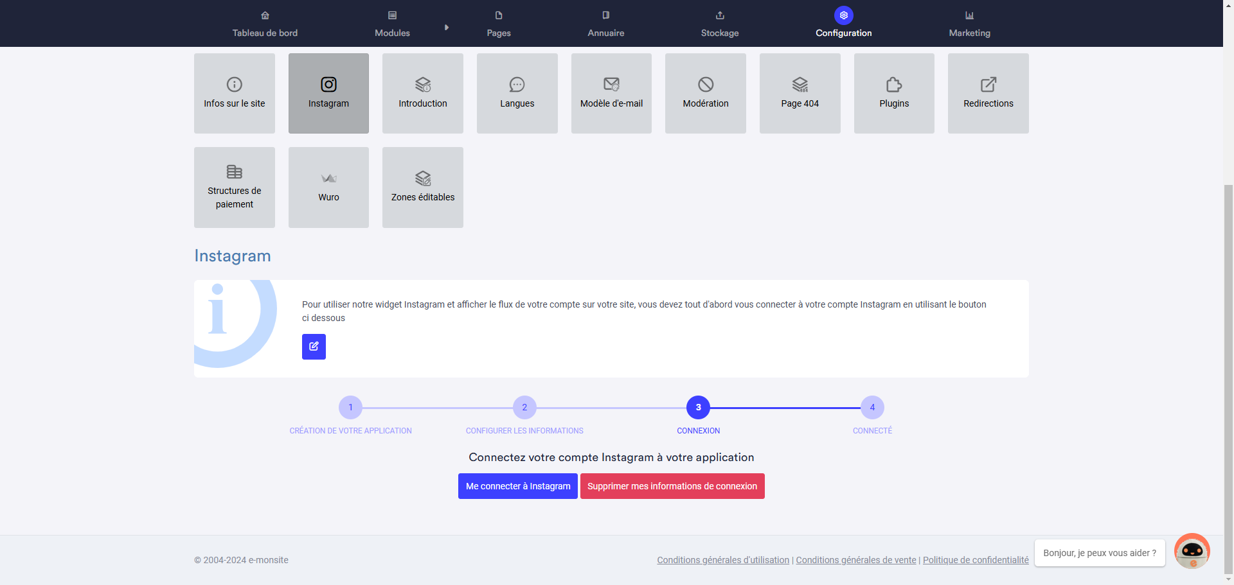Open the chatbot robot avatar

point(1192,551)
